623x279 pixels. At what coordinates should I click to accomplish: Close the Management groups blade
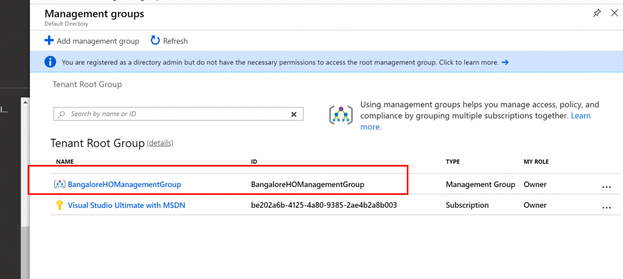(614, 13)
